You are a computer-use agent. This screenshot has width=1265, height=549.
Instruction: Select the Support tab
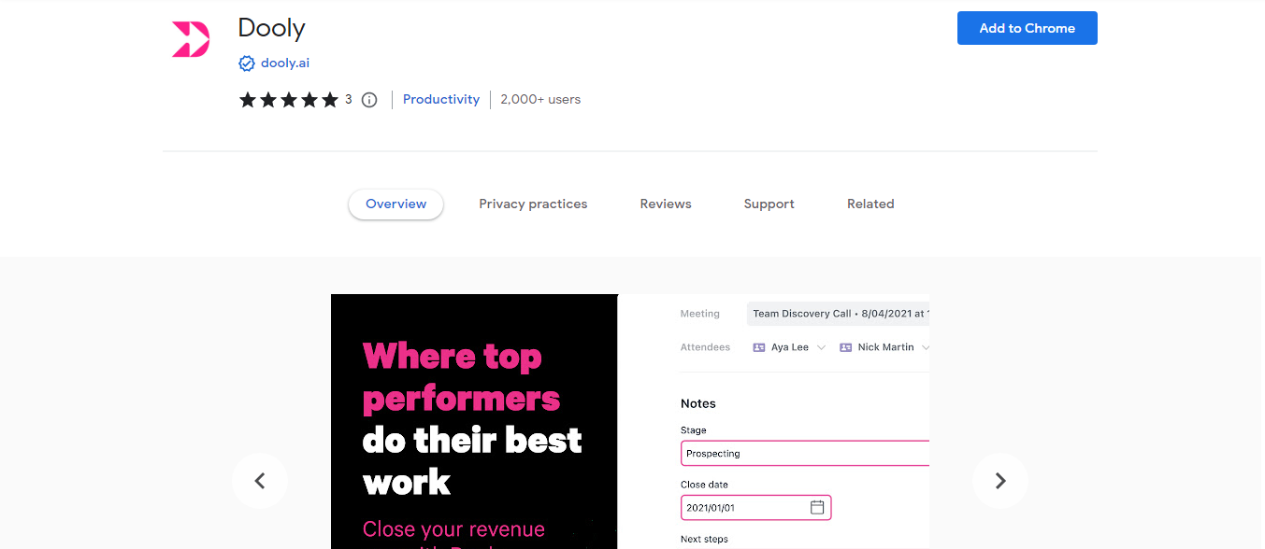pos(769,204)
